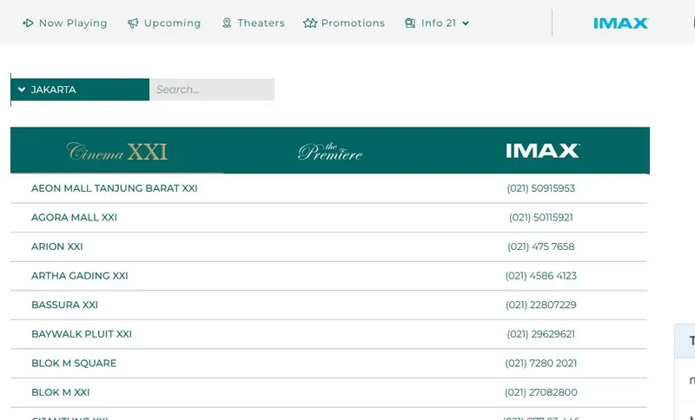Open BLOK M SQUARE theater
This screenshot has height=420, width=695.
[x=74, y=364]
